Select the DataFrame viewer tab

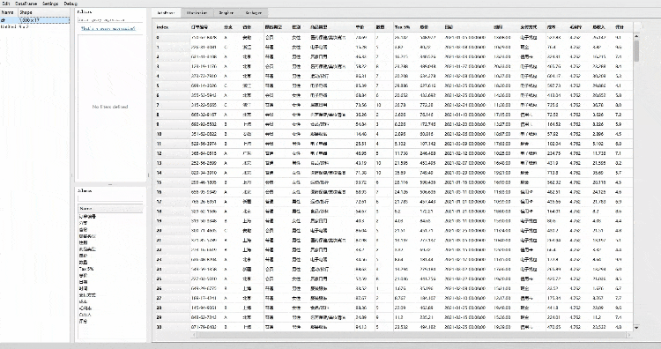(166, 13)
